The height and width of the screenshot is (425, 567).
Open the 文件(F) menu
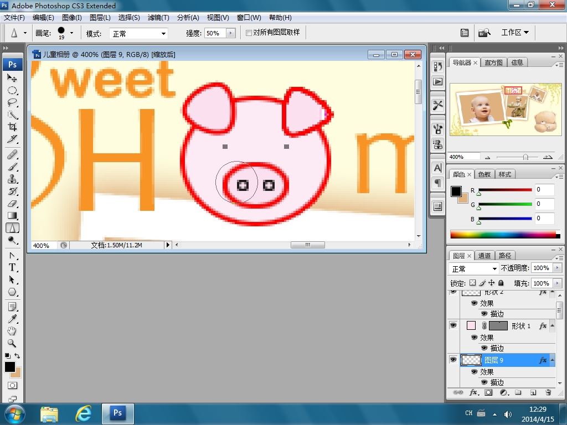click(14, 17)
